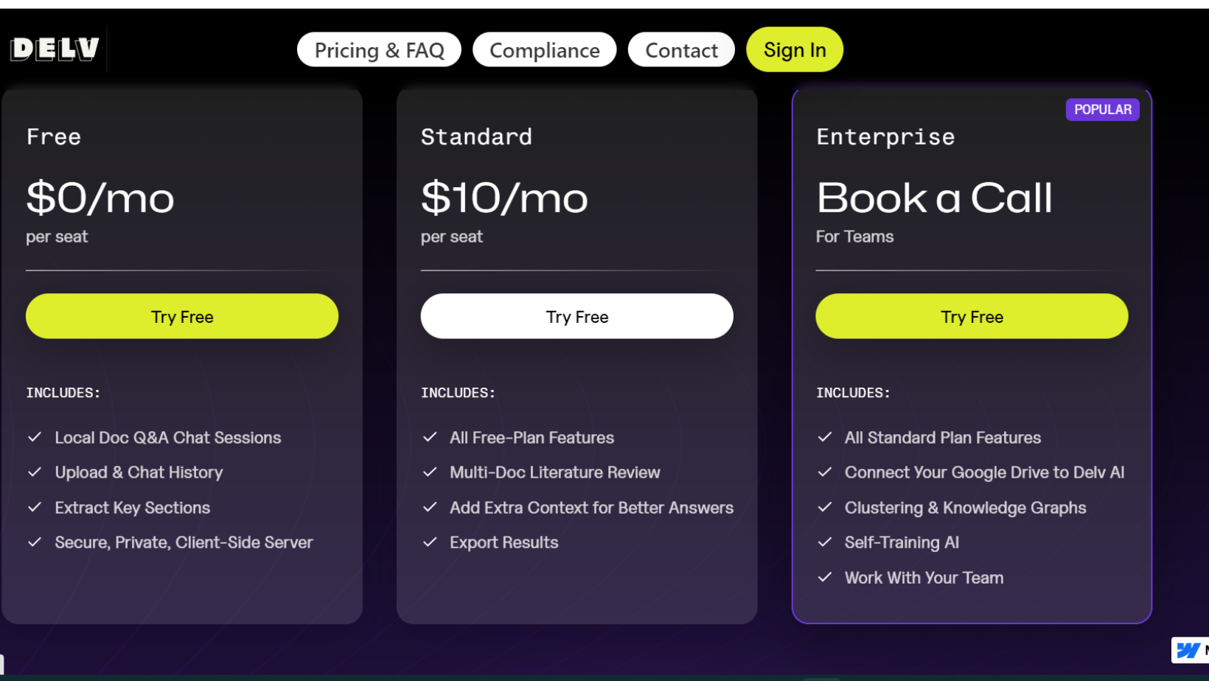Go to the Compliance page
1209x681 pixels.
coord(544,50)
